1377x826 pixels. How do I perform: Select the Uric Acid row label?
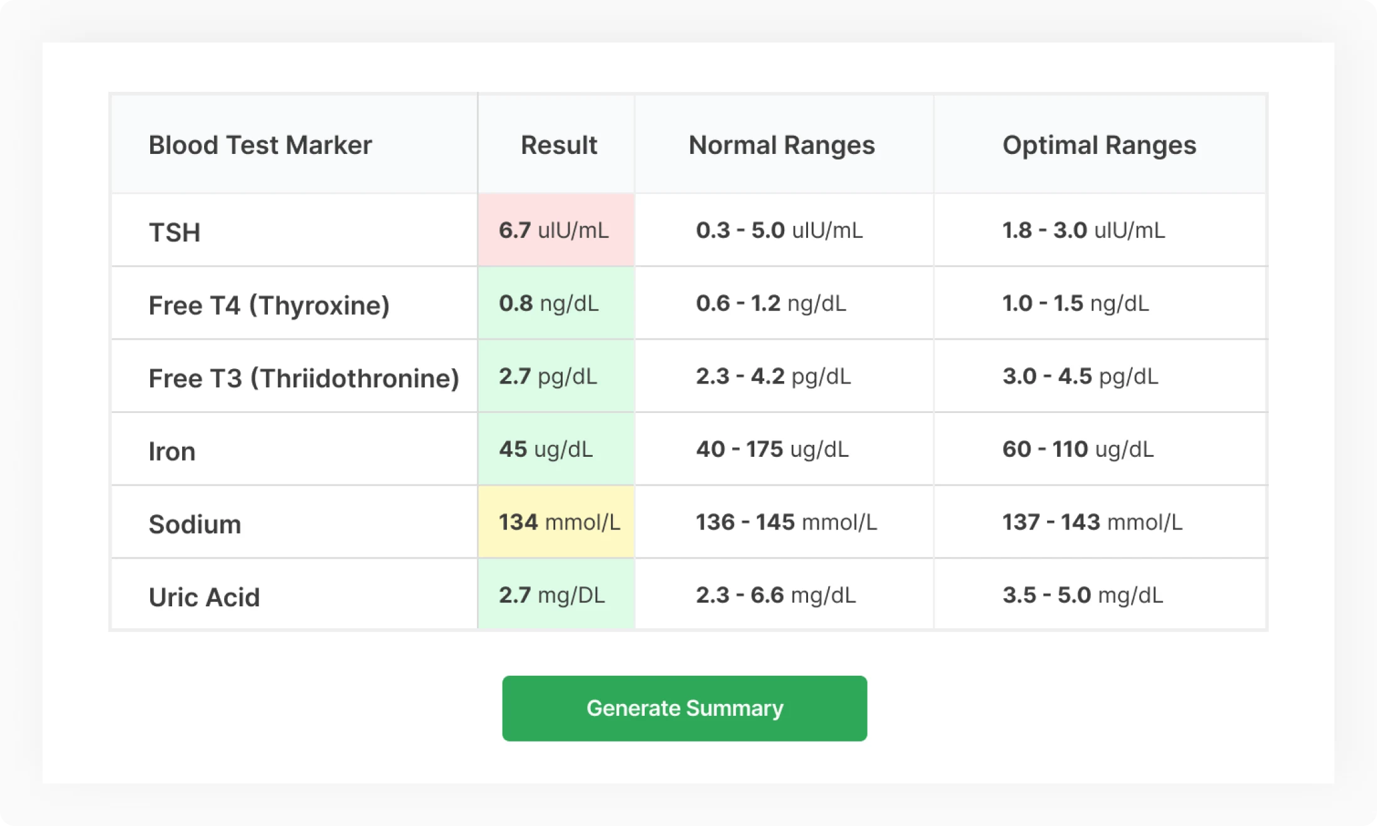click(204, 597)
